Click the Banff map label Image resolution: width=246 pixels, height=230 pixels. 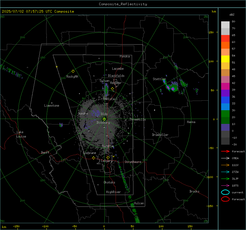pos(45,153)
